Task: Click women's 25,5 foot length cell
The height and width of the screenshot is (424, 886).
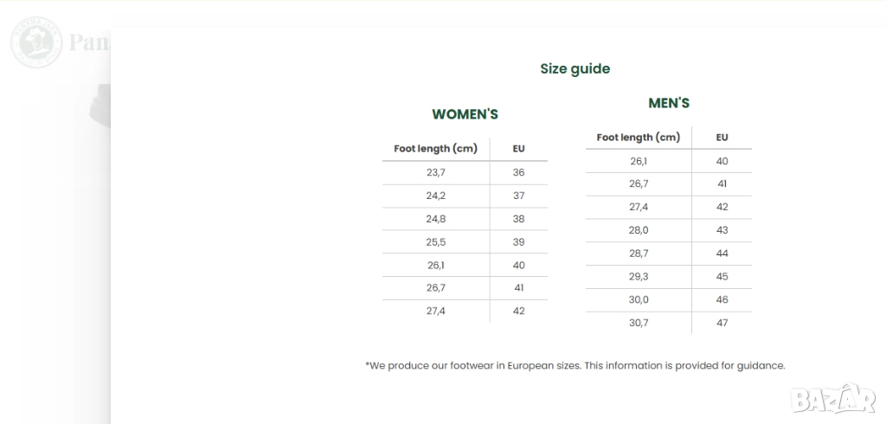Action: pyautogui.click(x=435, y=242)
